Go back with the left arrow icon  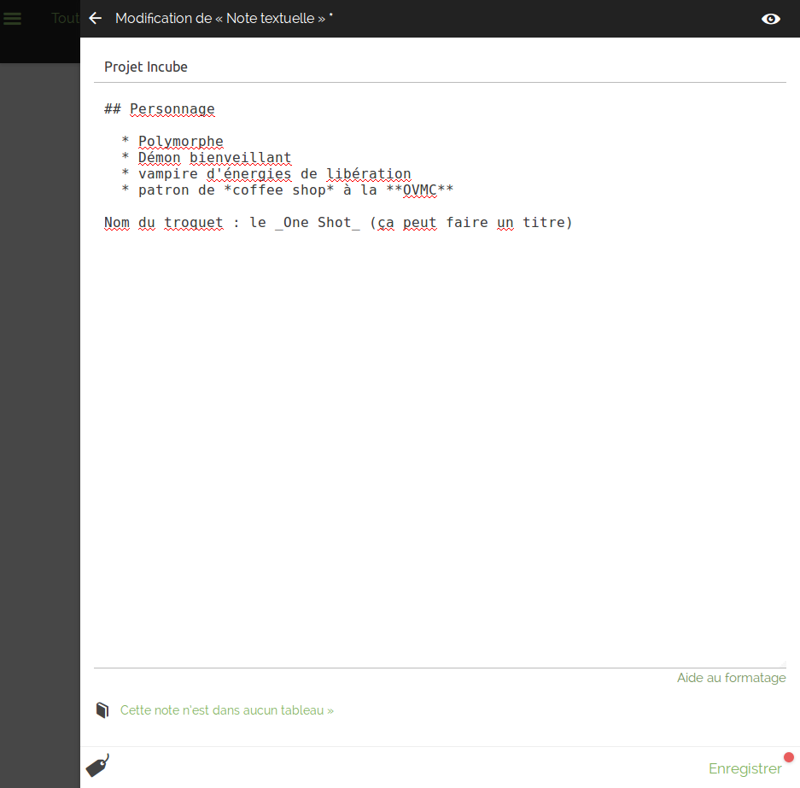coord(96,19)
